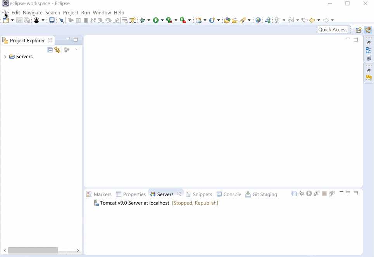Image resolution: width=374 pixels, height=257 pixels.
Task: Switch to the Console tab
Action: 229,194
